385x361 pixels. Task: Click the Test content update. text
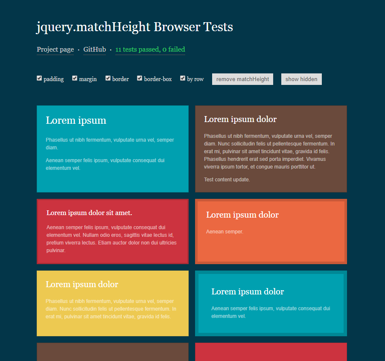[227, 180]
